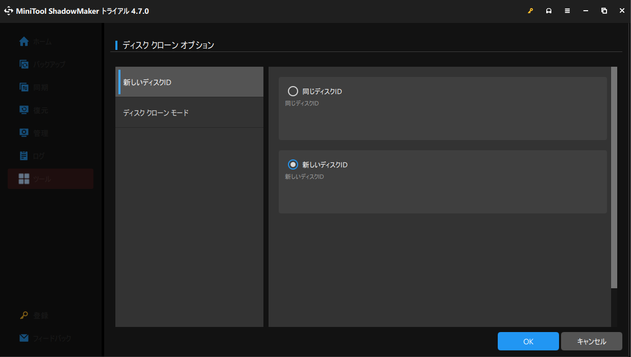Click the Restore icon in sidebar
Viewport: 631px width, 357px height.
click(x=24, y=110)
